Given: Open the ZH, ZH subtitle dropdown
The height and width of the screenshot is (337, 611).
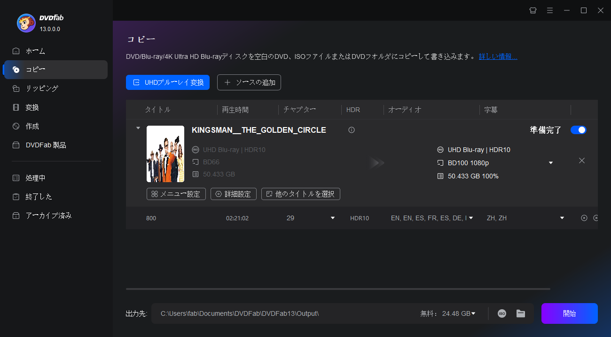Looking at the screenshot, I should click(x=562, y=218).
